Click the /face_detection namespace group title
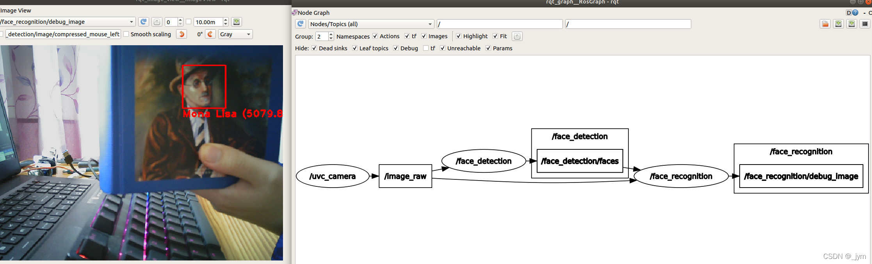This screenshot has height=264, width=872. pos(580,136)
